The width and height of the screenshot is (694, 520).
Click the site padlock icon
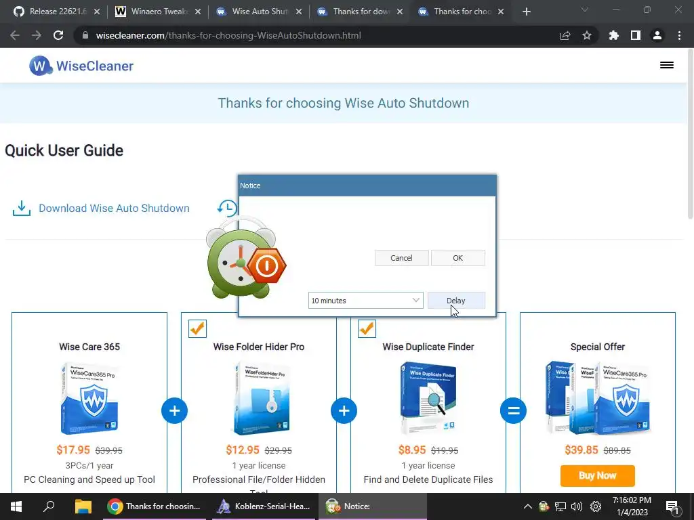[85, 35]
